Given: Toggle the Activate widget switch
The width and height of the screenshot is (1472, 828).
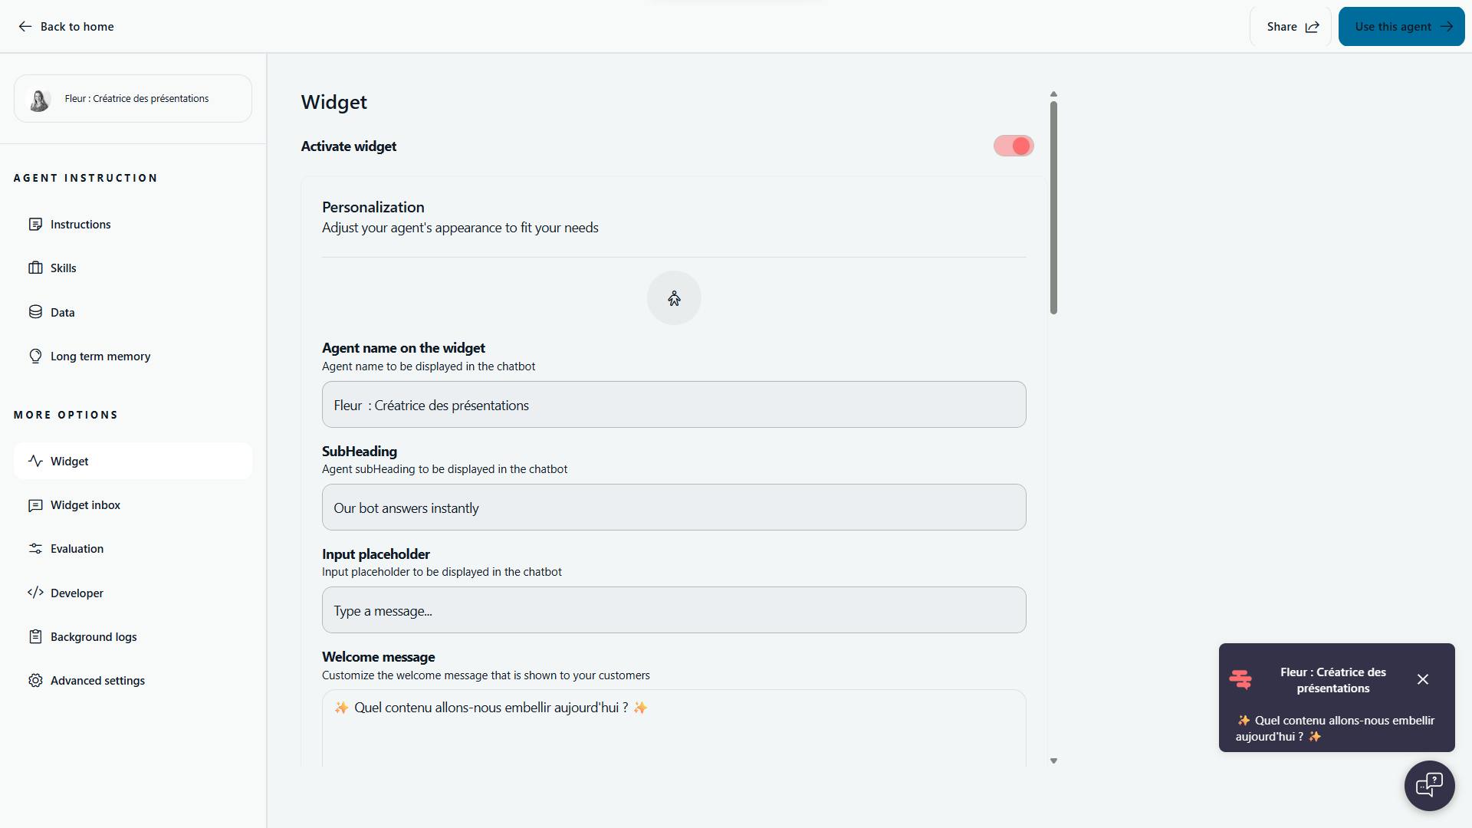Looking at the screenshot, I should pyautogui.click(x=1013, y=146).
